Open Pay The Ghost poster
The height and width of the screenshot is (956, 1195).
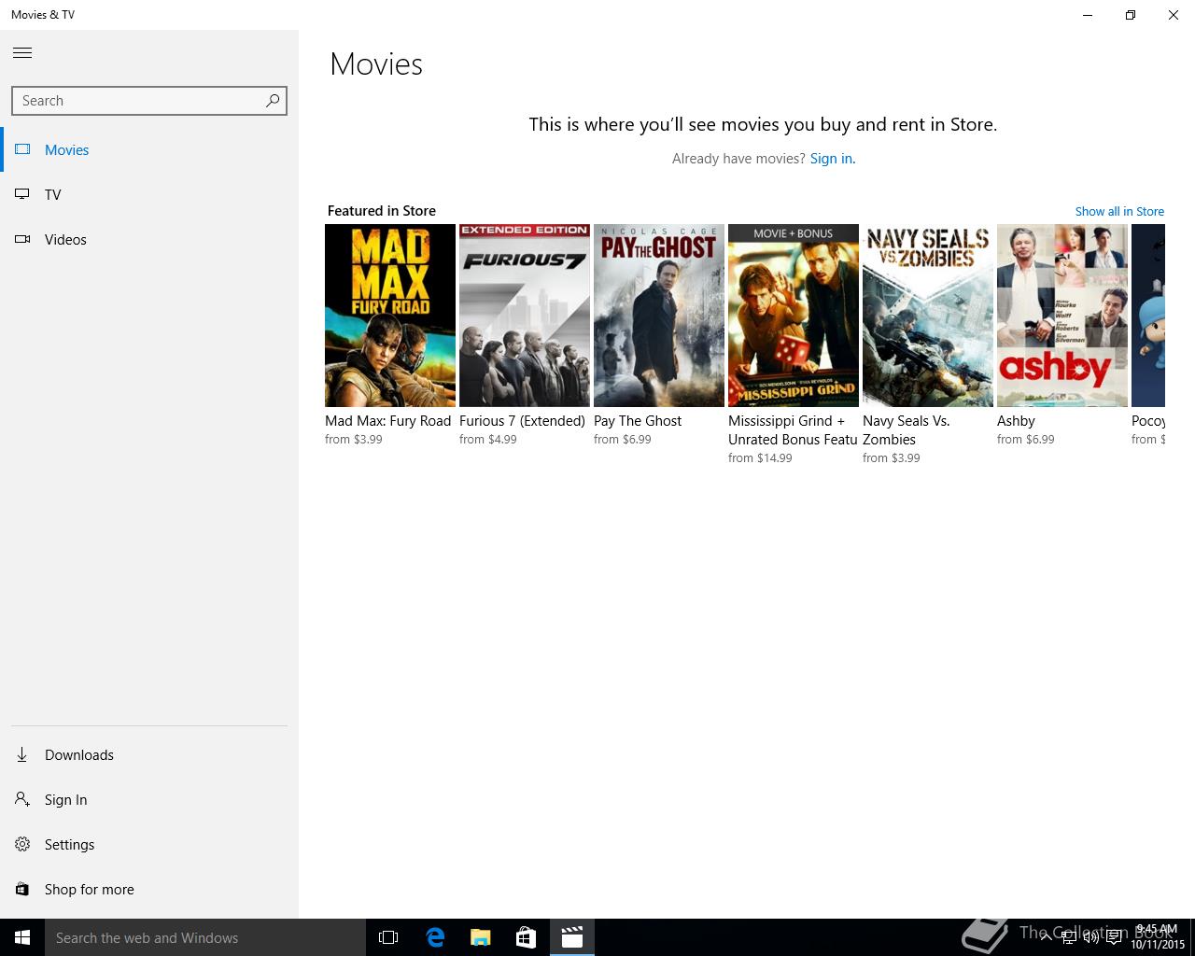pos(659,316)
